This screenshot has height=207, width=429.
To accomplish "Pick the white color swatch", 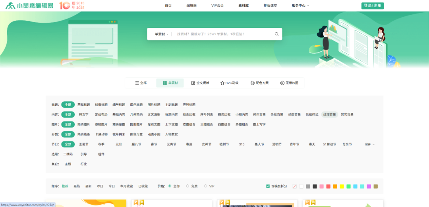I will [301, 186].
